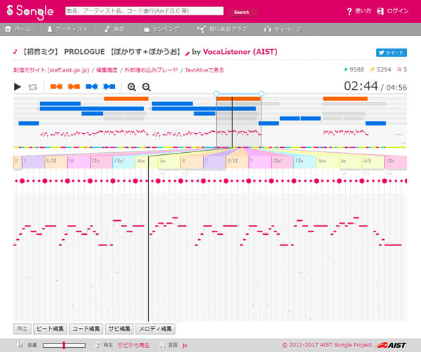Click the コード編集 chord edit button
This screenshot has height=352, width=421.
click(86, 328)
